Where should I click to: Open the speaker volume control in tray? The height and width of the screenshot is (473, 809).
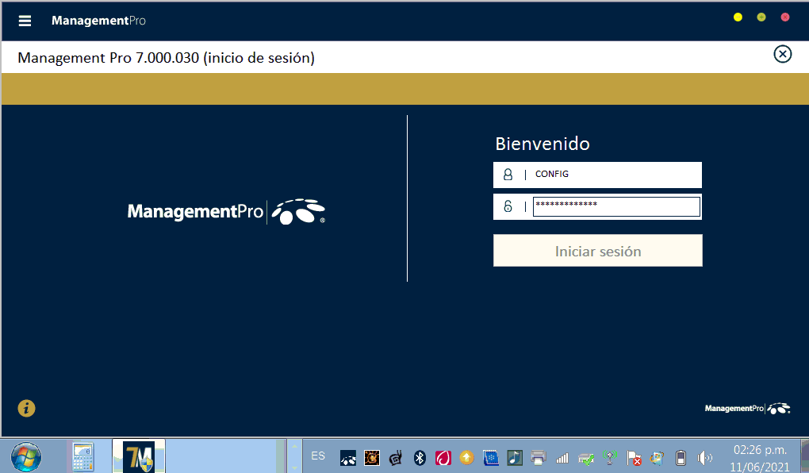click(704, 458)
